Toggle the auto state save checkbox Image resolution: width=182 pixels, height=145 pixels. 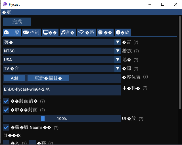[32, 142]
